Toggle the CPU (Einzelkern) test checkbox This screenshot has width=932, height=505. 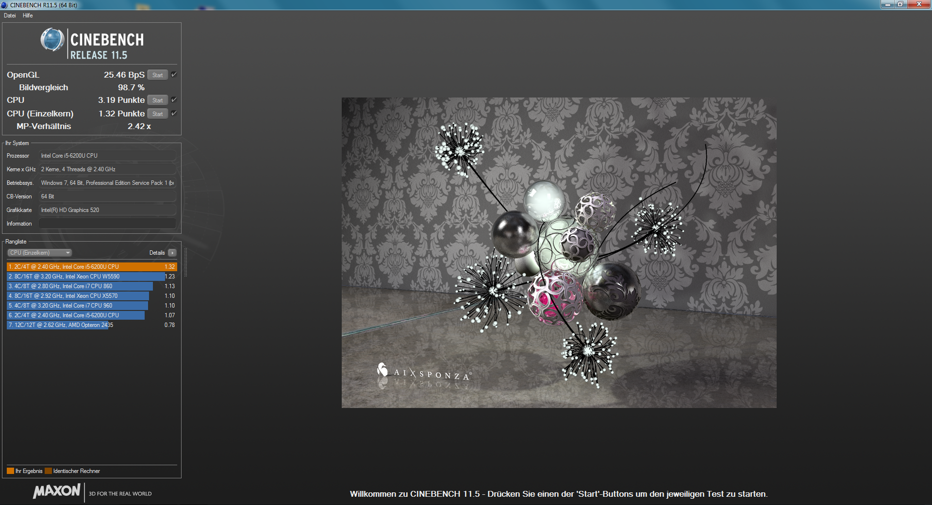pyautogui.click(x=174, y=114)
